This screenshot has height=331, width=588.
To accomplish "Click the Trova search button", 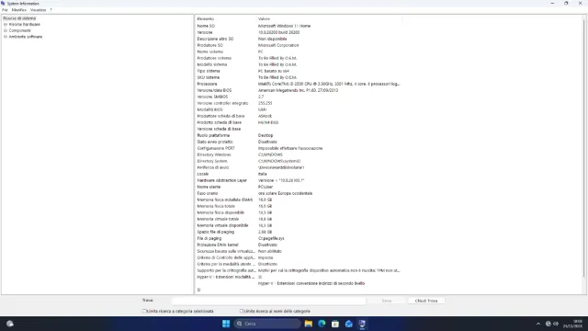I will [387, 301].
